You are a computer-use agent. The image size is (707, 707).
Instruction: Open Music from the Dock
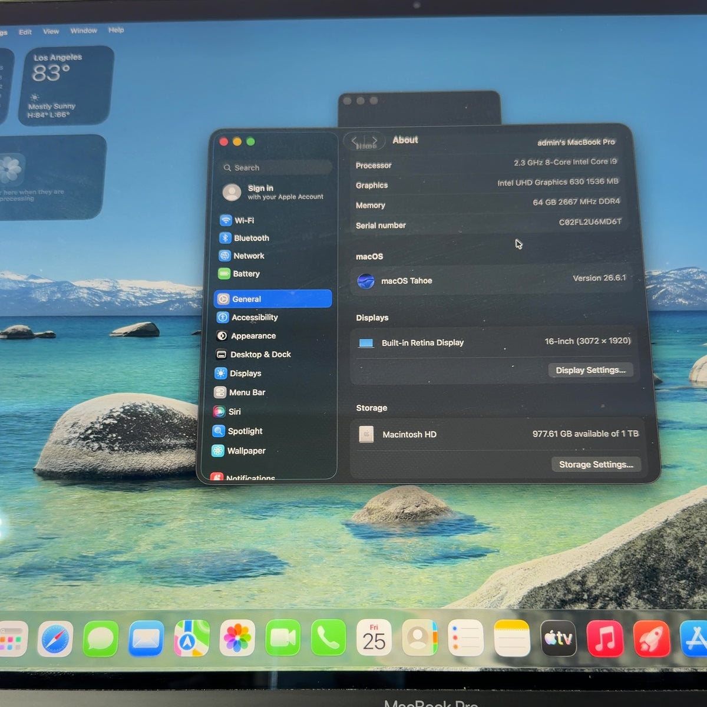tap(604, 639)
